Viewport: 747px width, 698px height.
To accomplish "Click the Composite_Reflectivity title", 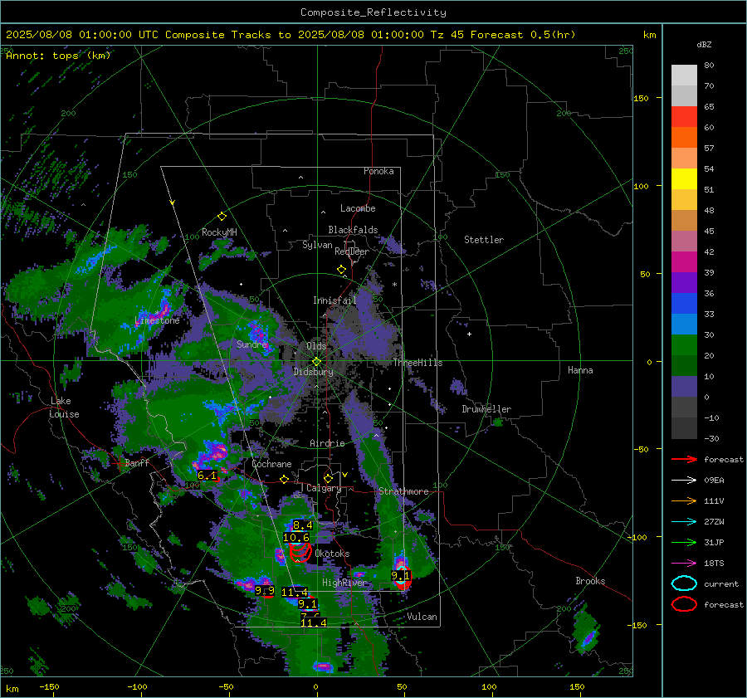I will point(373,12).
